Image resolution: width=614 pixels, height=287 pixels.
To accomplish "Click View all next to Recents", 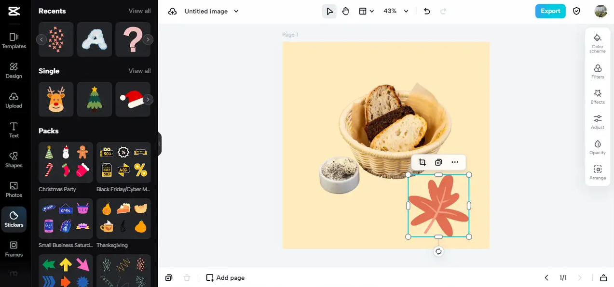I will click(139, 11).
